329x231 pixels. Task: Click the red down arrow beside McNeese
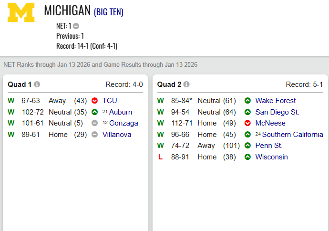click(247, 123)
